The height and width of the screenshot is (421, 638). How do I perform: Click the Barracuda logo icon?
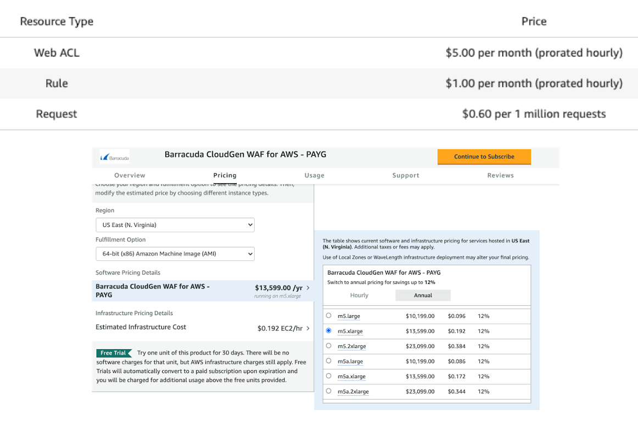[x=113, y=156]
